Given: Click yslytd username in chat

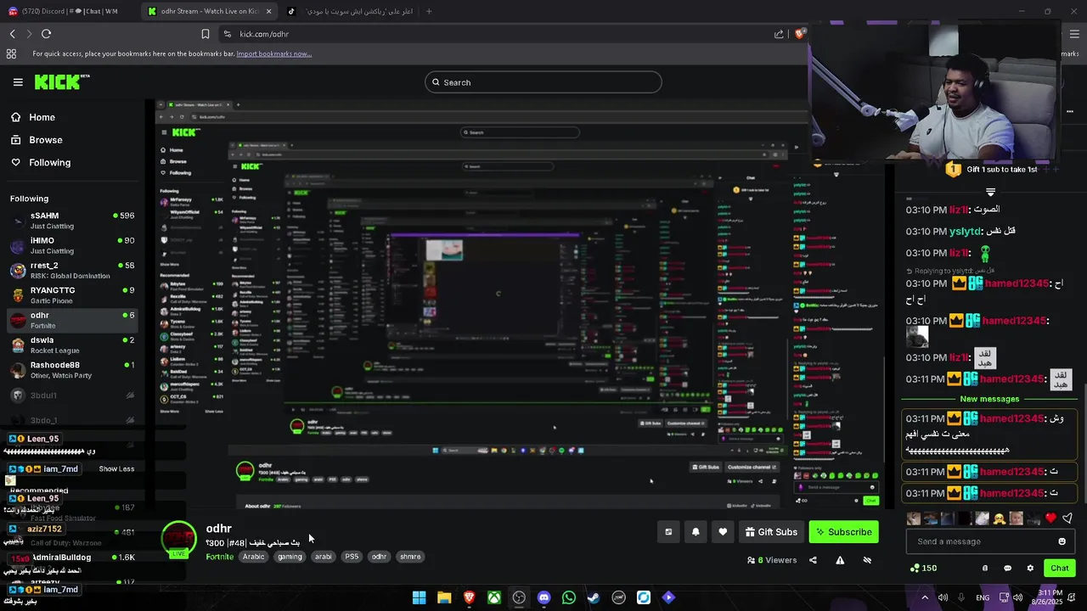Looking at the screenshot, I should pos(965,231).
